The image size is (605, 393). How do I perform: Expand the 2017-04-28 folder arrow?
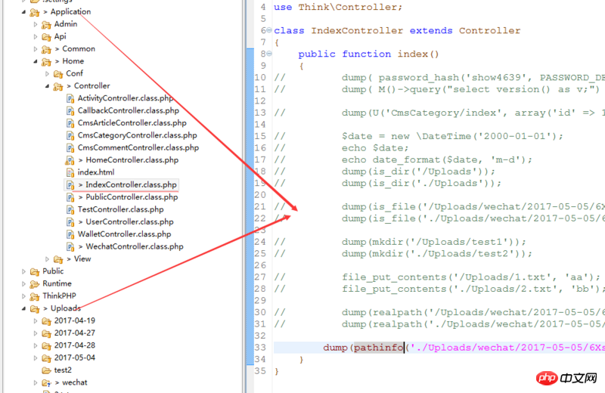(36, 345)
